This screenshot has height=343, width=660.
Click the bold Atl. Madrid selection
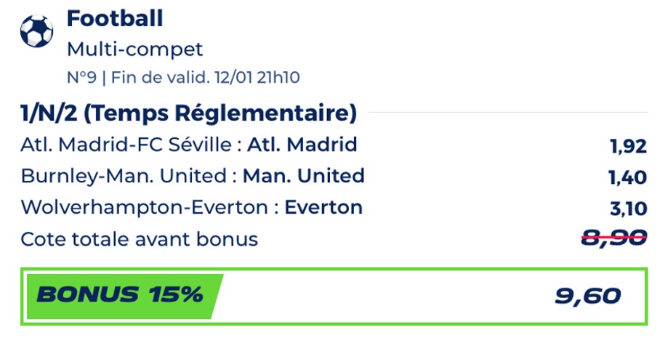tap(302, 145)
